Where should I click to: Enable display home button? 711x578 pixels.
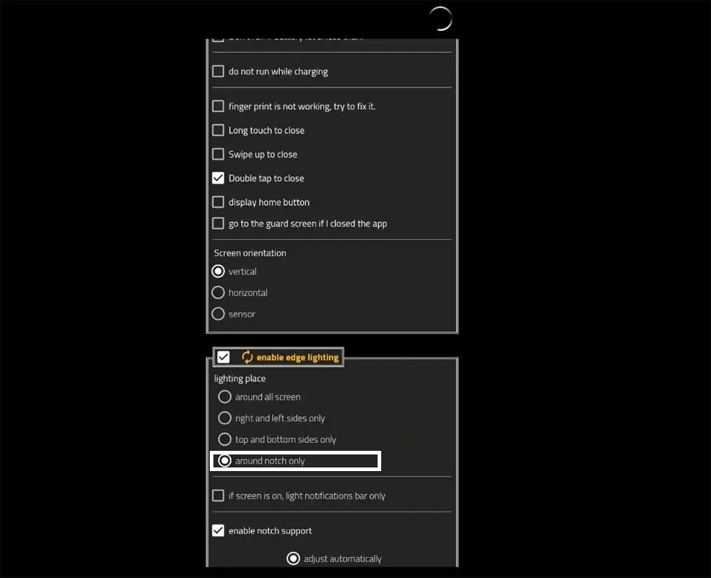pyautogui.click(x=218, y=202)
